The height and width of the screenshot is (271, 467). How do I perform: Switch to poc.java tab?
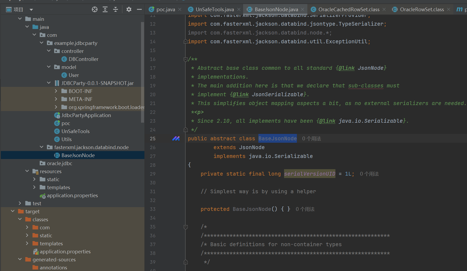click(x=166, y=10)
